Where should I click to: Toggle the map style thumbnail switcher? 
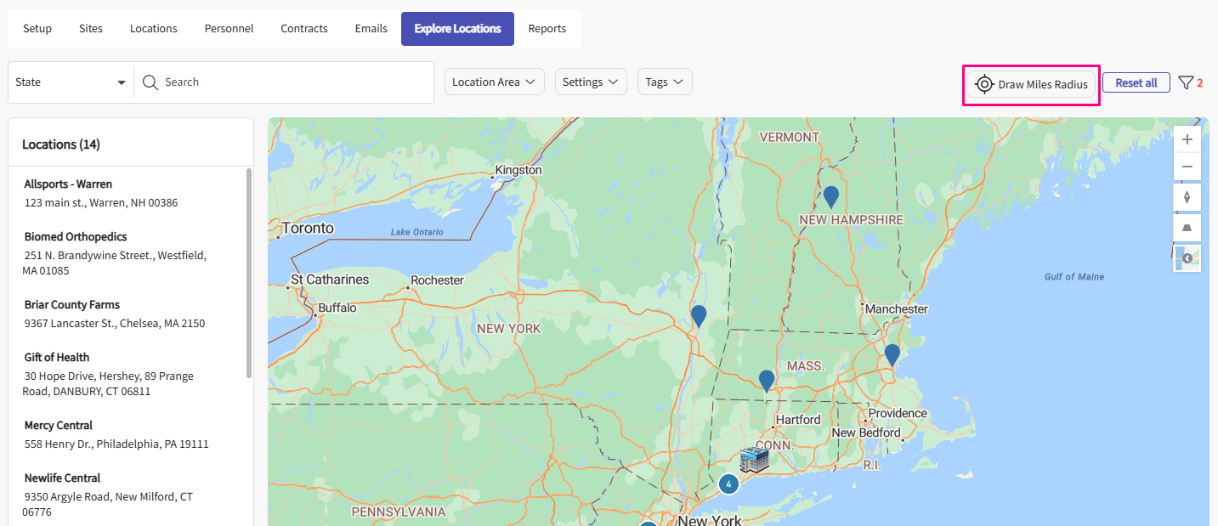click(x=1187, y=258)
